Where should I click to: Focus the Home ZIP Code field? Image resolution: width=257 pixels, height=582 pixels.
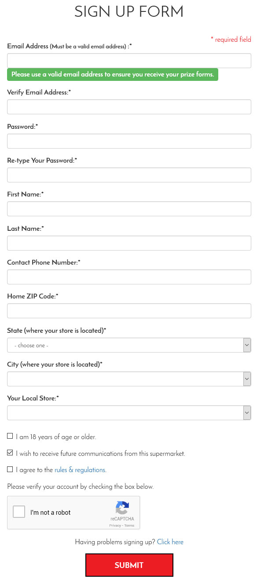tap(129, 311)
